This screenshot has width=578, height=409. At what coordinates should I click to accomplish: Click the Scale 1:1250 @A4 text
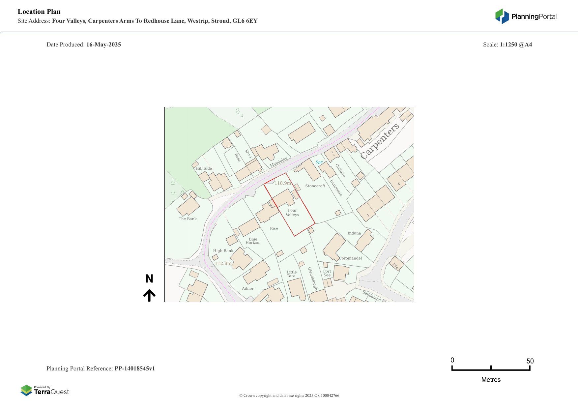[x=507, y=44]
